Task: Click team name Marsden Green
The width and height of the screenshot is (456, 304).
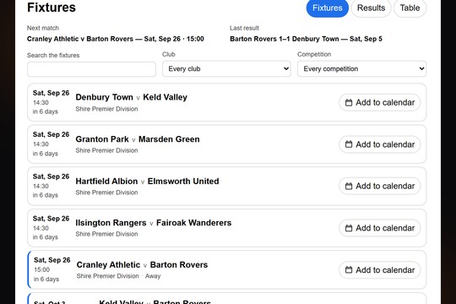Action: click(169, 139)
